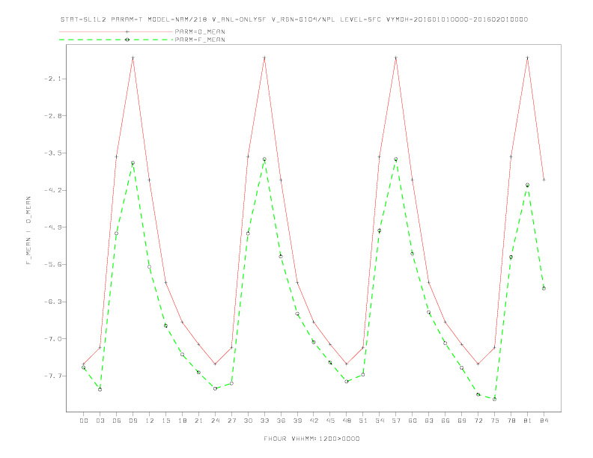
Task: Click the x-axis tick label 48
Action: click(x=347, y=421)
